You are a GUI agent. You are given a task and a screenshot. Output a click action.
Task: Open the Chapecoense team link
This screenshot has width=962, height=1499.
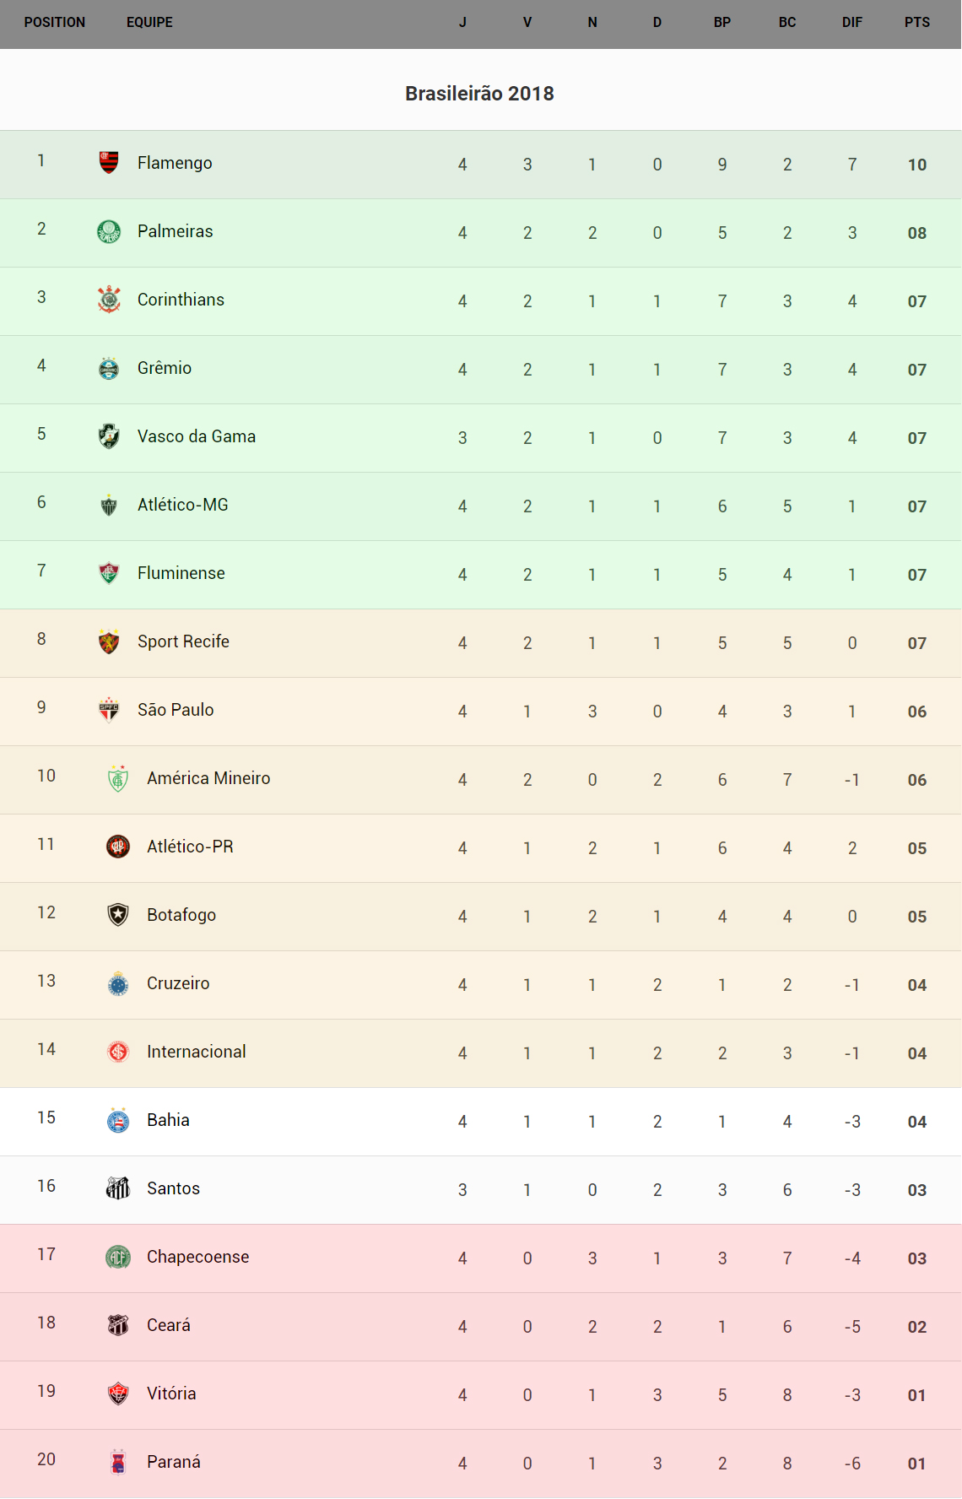pyautogui.click(x=198, y=1257)
